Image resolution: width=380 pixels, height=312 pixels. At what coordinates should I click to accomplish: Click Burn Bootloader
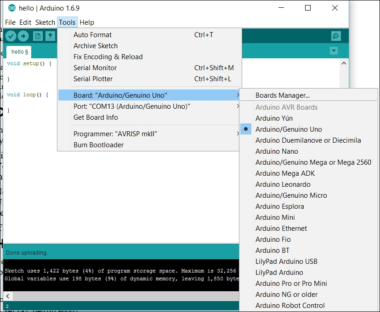(148, 145)
